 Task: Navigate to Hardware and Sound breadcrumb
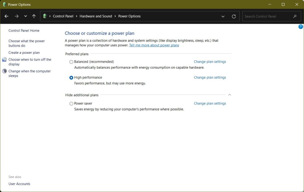tap(96, 16)
